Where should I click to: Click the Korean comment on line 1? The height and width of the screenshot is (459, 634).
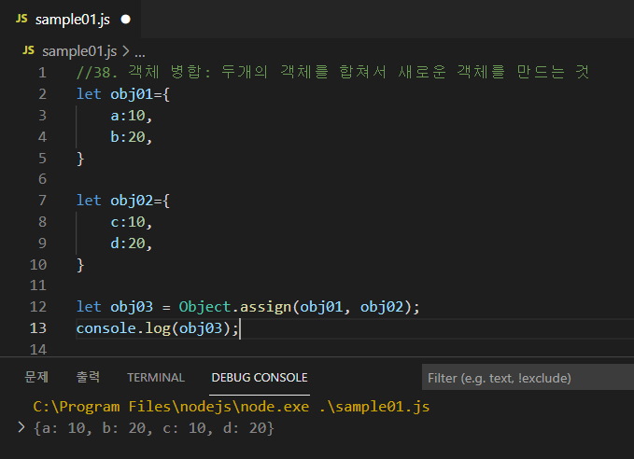pyautogui.click(x=332, y=73)
